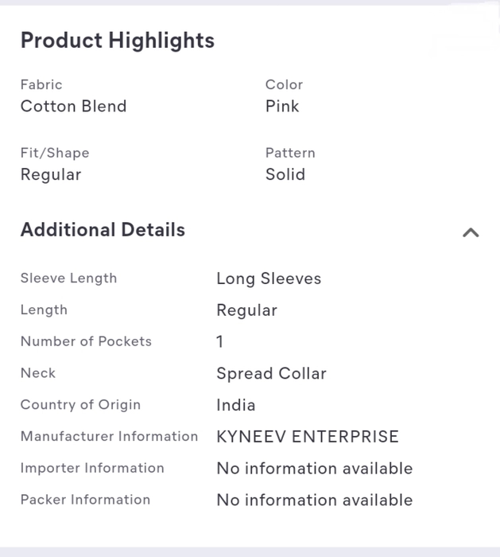Click the Color label
The image size is (500, 557).
[x=284, y=85]
